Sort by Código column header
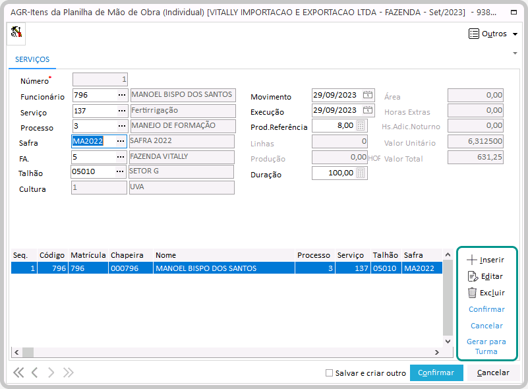The height and width of the screenshot is (389, 528). [52, 255]
